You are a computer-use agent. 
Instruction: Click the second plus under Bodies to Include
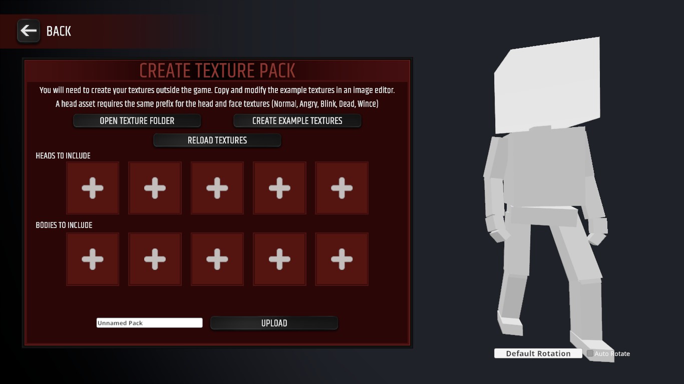tap(155, 259)
